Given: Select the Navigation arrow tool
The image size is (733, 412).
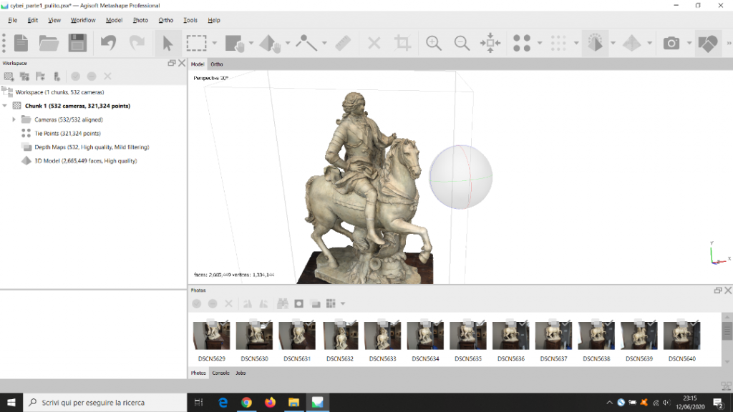Looking at the screenshot, I should point(168,44).
